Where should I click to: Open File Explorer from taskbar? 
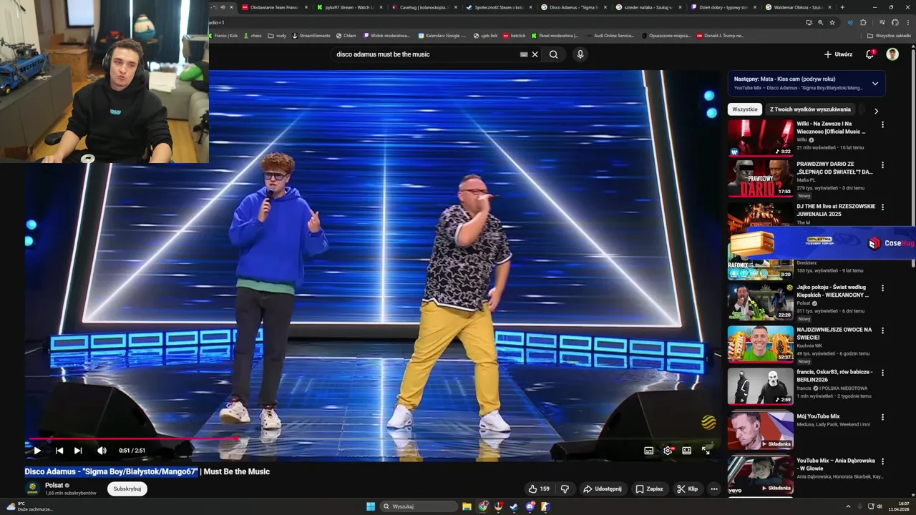pos(467,506)
